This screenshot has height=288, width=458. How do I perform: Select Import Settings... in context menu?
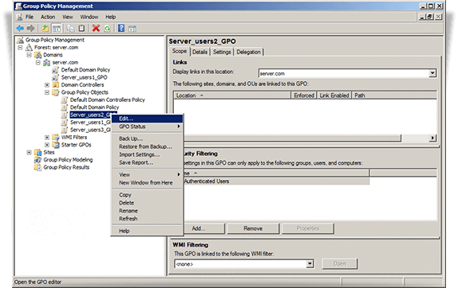(148, 154)
